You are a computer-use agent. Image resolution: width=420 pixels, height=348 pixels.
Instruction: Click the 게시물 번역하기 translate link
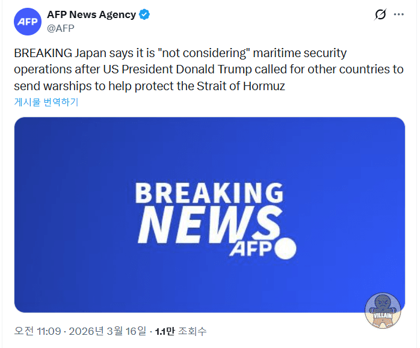point(46,102)
